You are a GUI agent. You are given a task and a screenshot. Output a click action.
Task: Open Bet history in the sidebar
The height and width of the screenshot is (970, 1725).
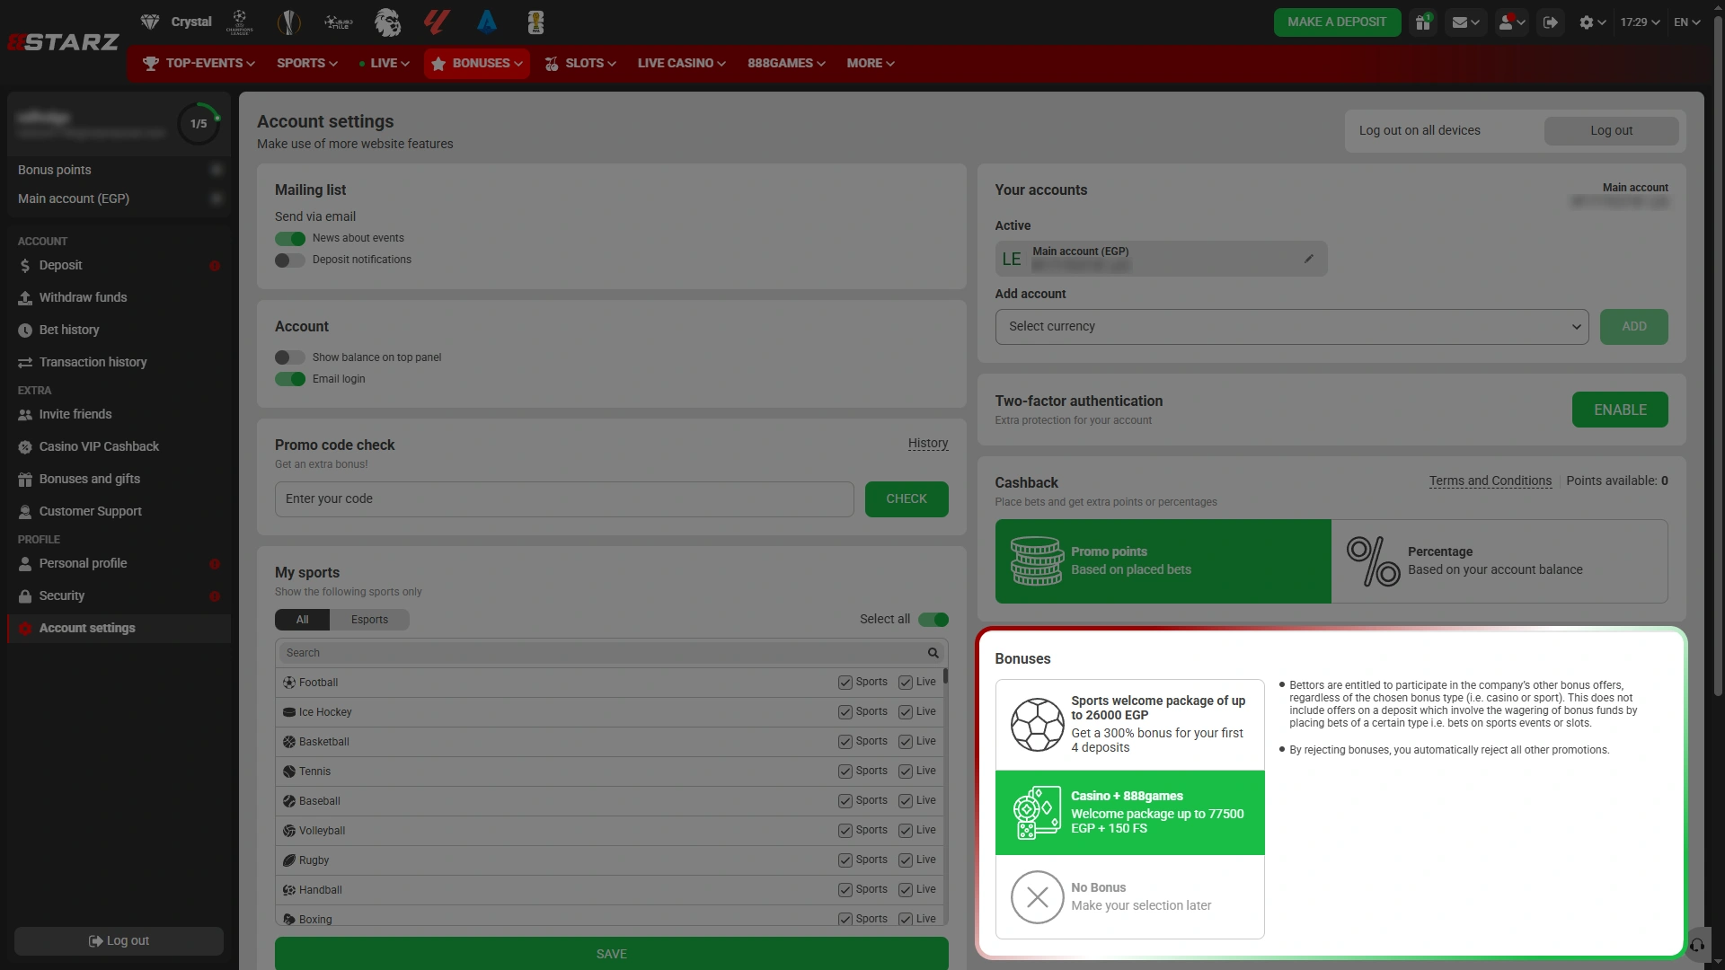pos(119,331)
